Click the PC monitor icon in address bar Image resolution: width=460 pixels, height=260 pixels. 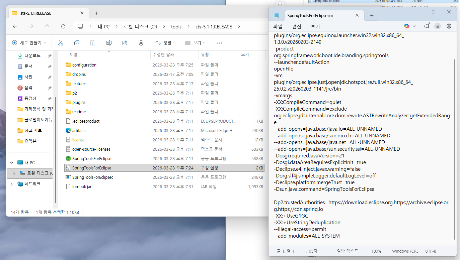80,27
